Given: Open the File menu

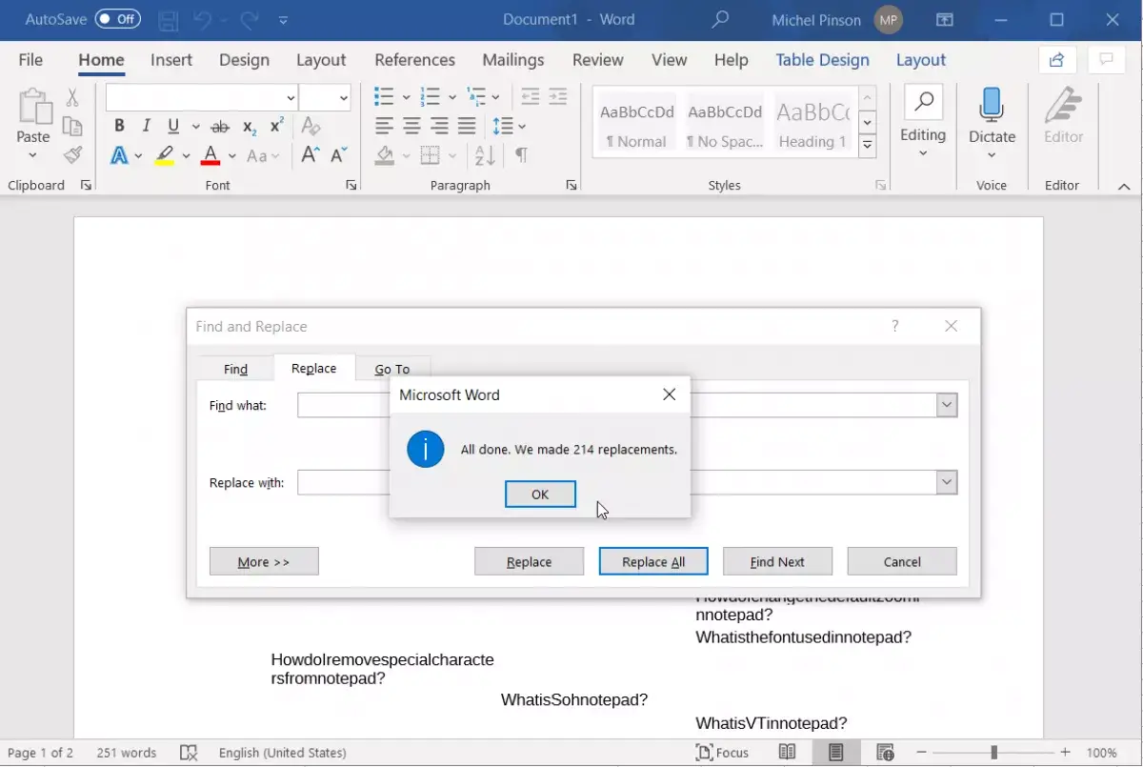Looking at the screenshot, I should (x=30, y=60).
